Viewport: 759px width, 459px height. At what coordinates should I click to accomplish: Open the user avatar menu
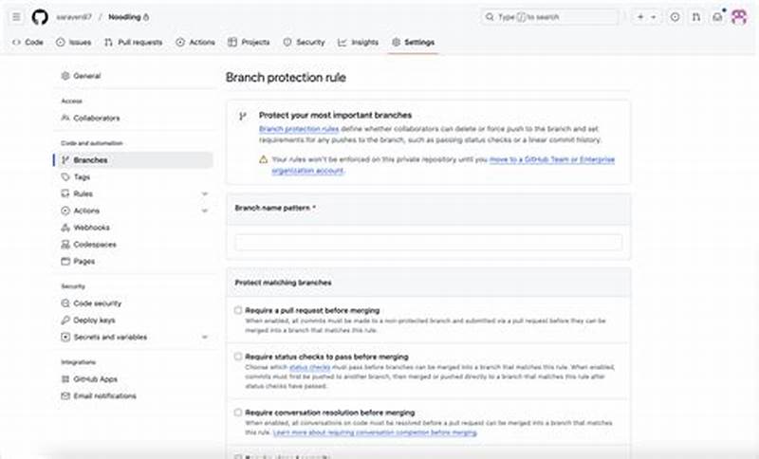(x=739, y=17)
